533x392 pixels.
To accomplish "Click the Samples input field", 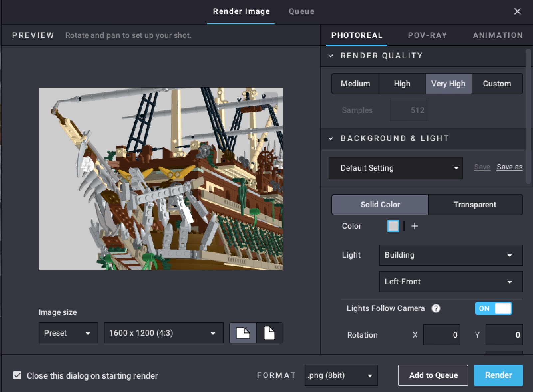I will coord(409,110).
